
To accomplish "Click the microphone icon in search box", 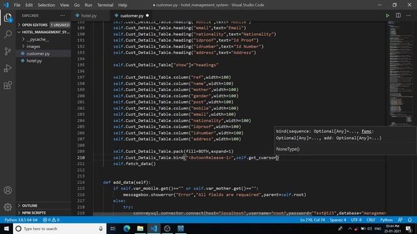I will 100,228.
